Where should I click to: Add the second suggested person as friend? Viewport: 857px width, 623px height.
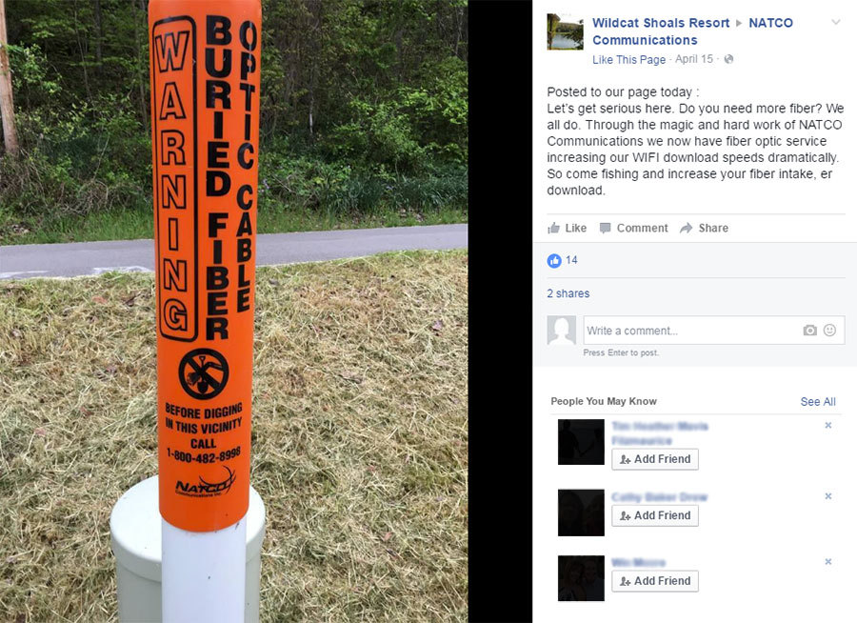click(x=655, y=515)
